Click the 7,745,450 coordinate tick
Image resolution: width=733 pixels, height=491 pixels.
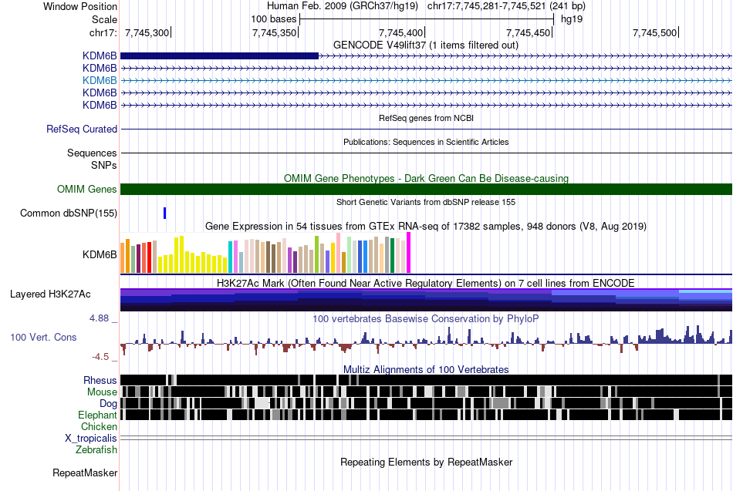tap(529, 32)
